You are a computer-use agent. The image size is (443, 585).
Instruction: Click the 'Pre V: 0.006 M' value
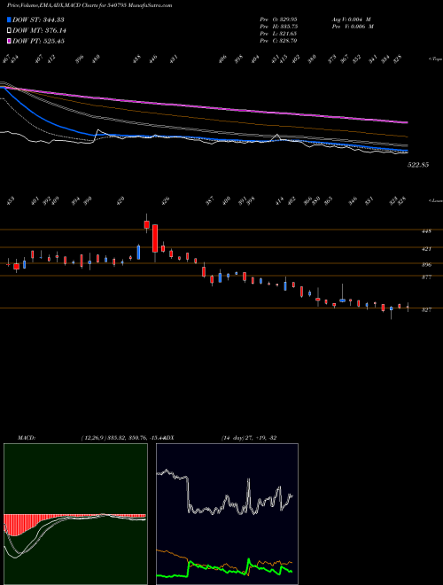click(352, 27)
